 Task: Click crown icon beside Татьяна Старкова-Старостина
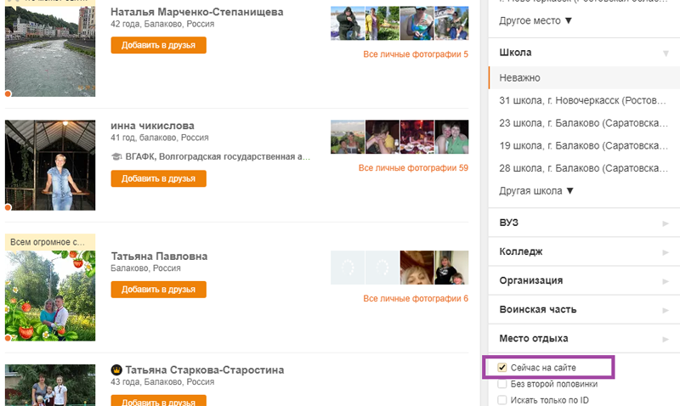click(x=116, y=370)
